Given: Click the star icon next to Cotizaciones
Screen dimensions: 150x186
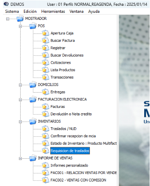Looking at the screenshot, I should coord(45,62).
